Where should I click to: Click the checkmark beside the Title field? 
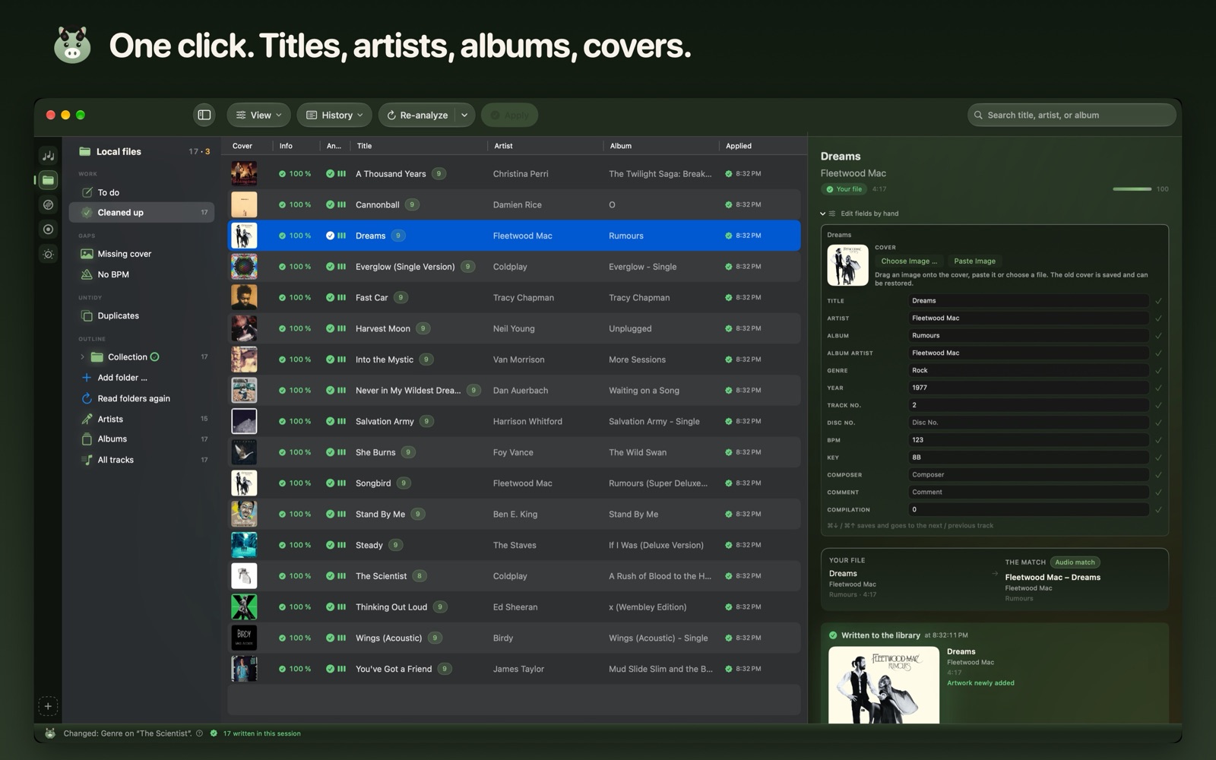coord(1158,301)
